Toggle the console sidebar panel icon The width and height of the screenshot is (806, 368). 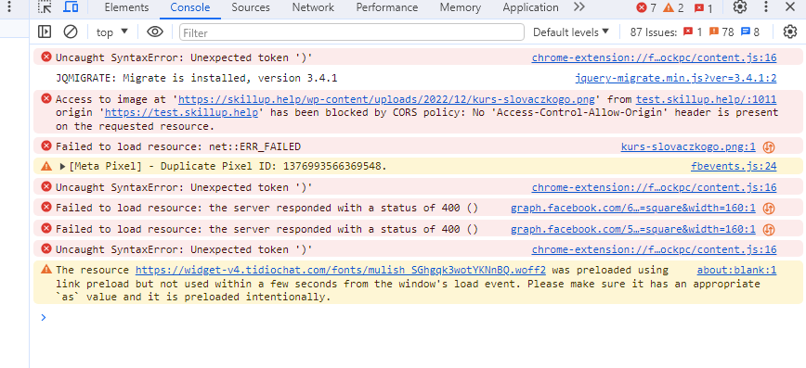(45, 32)
